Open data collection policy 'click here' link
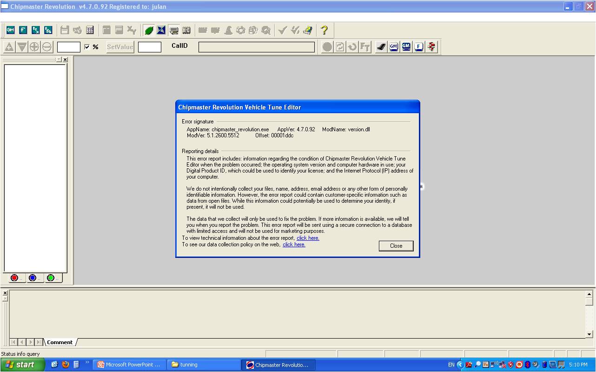This screenshot has height=372, width=596. click(x=294, y=244)
